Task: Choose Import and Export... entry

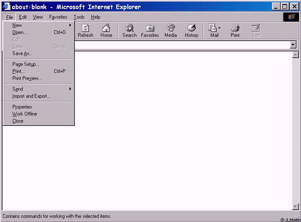Action: 39,96
